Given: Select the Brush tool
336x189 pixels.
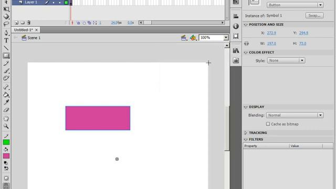Looking at the screenshot, I should click(6, 70).
